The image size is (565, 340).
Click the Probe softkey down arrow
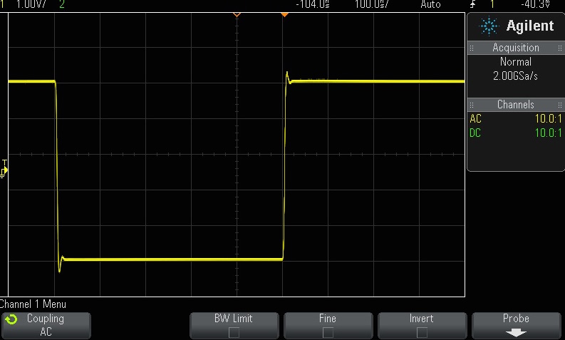click(516, 332)
